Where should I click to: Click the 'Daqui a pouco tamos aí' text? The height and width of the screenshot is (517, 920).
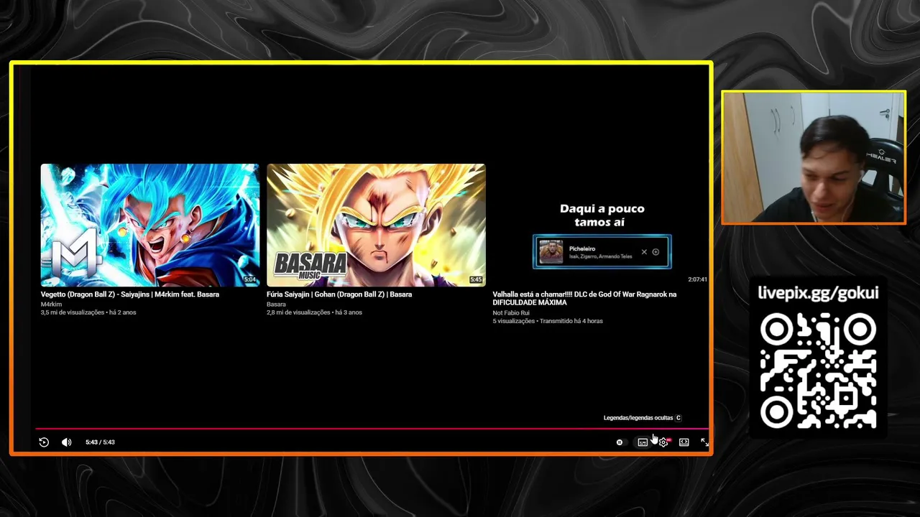(x=602, y=215)
